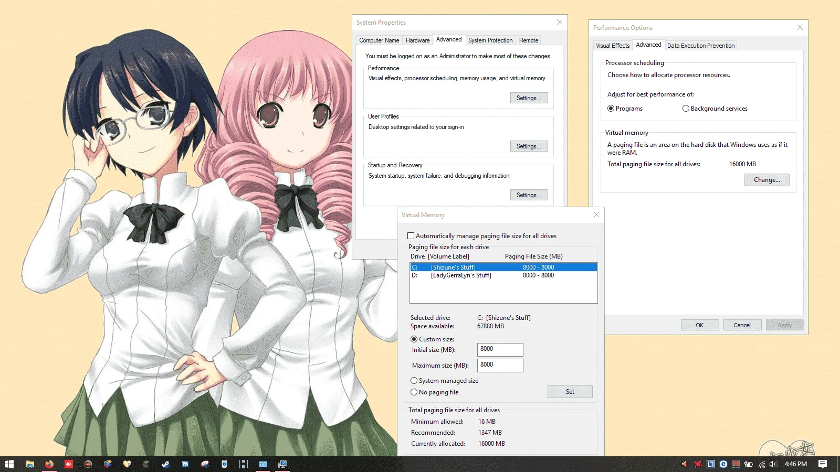Open the red AnyDesk taskbar icon
Image resolution: width=840 pixels, height=472 pixels.
click(x=69, y=464)
